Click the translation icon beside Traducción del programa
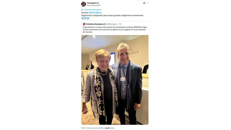This screenshot has width=231, height=130. [82, 10]
